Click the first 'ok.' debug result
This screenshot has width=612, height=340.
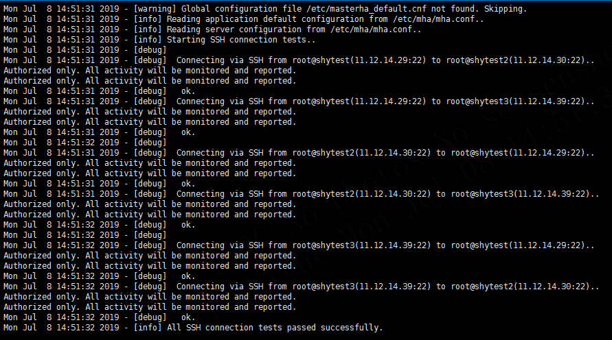click(188, 90)
